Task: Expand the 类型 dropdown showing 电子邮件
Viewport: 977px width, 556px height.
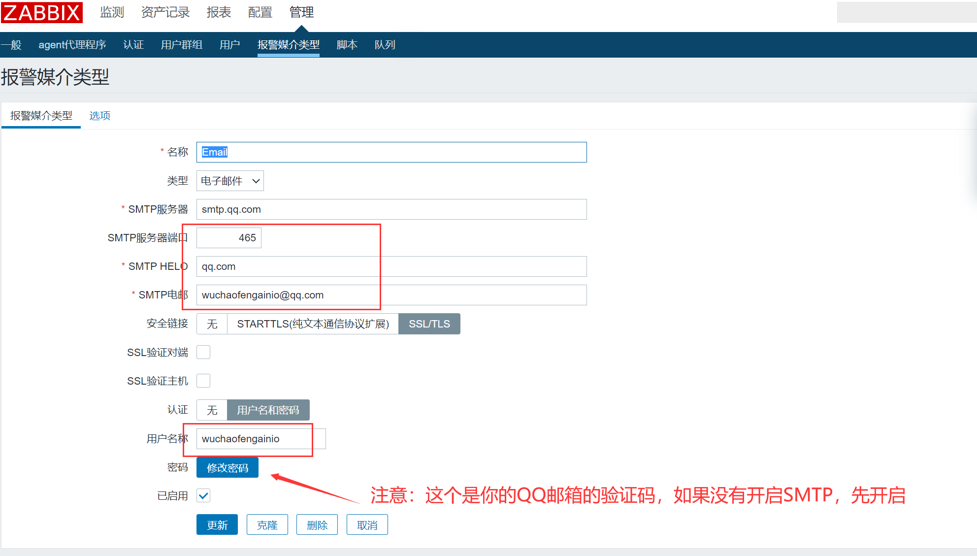Action: [x=230, y=181]
